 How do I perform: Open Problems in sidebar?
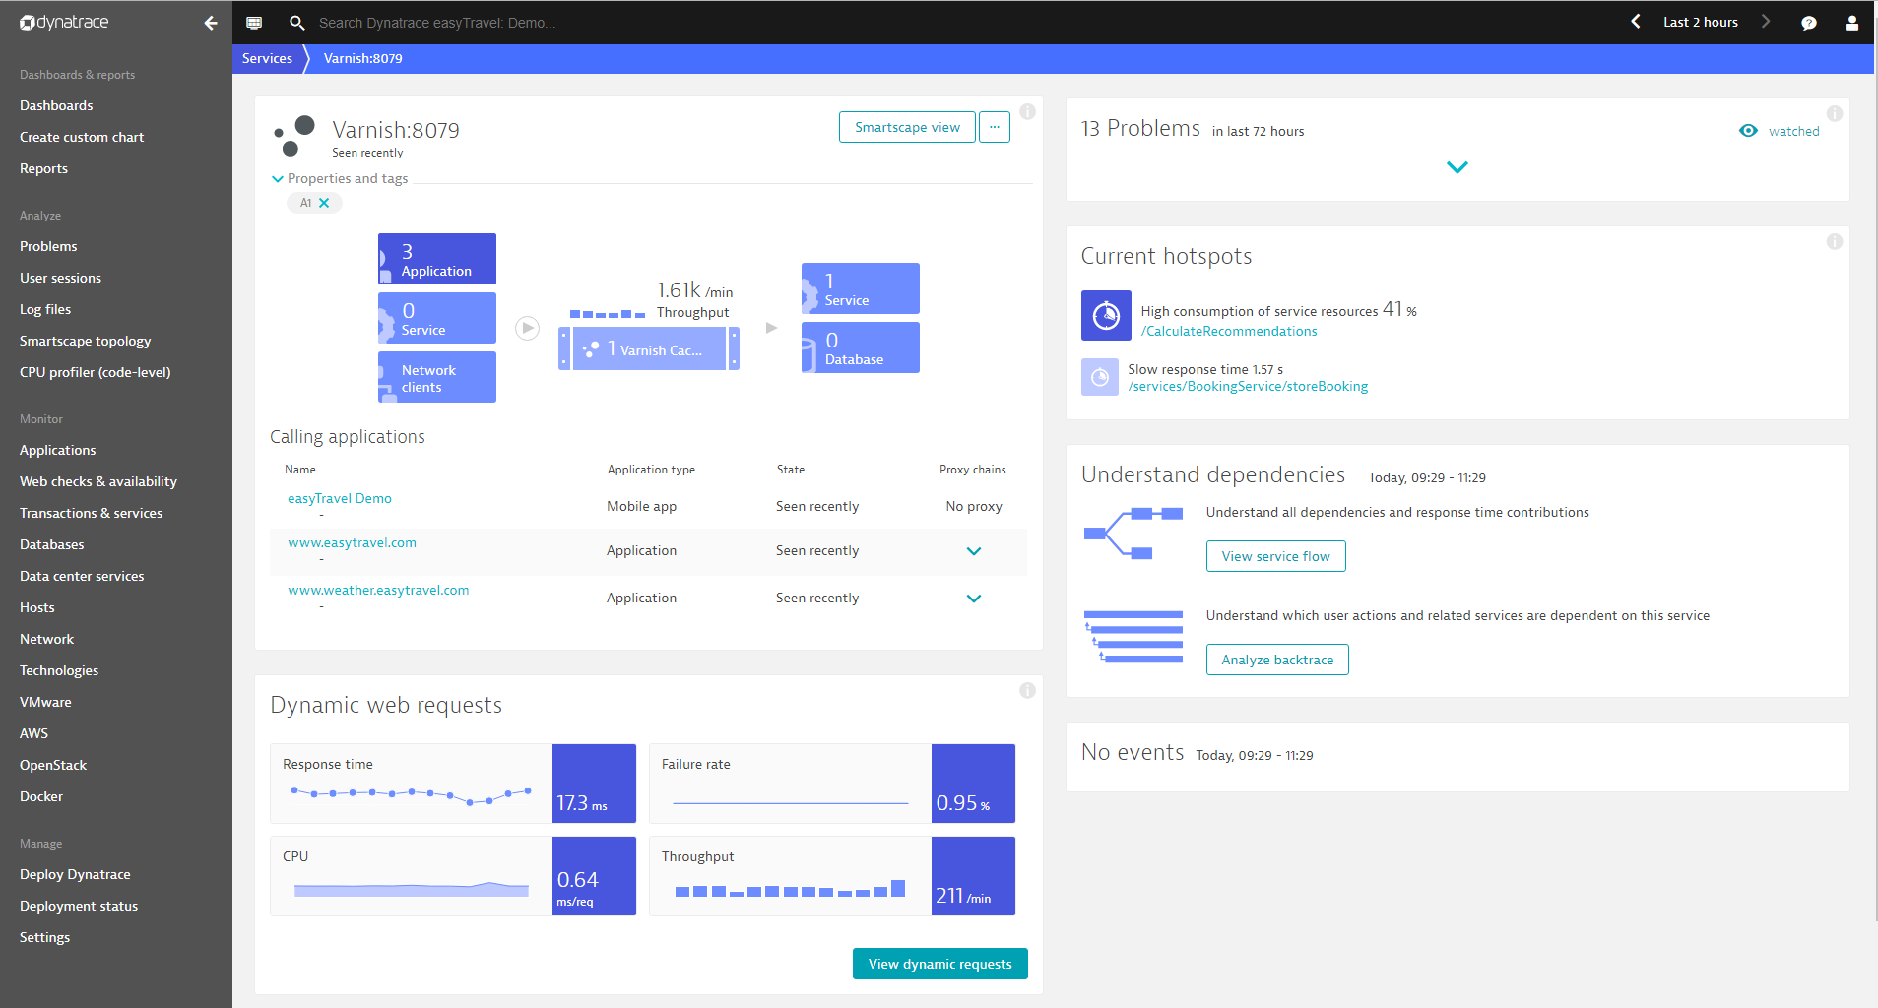point(48,246)
